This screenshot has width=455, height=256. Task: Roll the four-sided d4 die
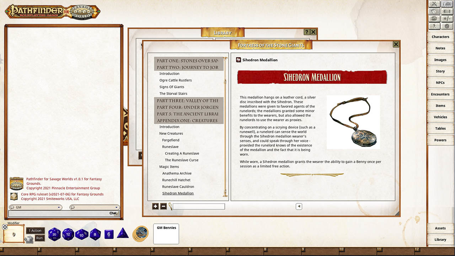point(123,233)
